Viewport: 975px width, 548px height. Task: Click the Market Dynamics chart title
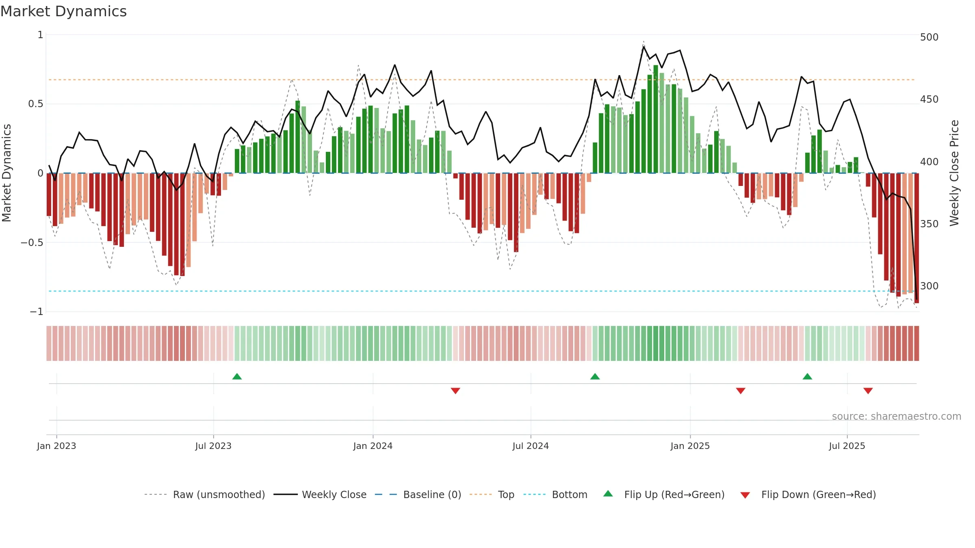(63, 11)
